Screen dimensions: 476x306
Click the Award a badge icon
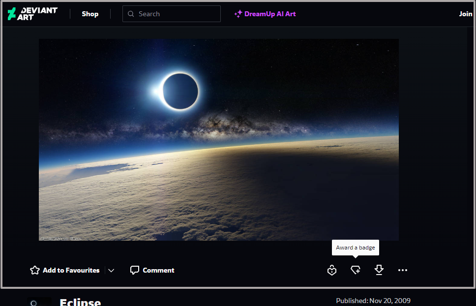(356, 270)
